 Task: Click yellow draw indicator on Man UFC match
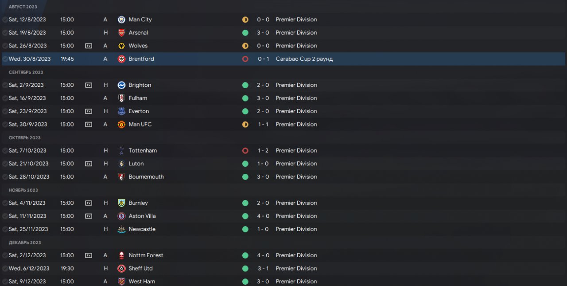(x=245, y=125)
